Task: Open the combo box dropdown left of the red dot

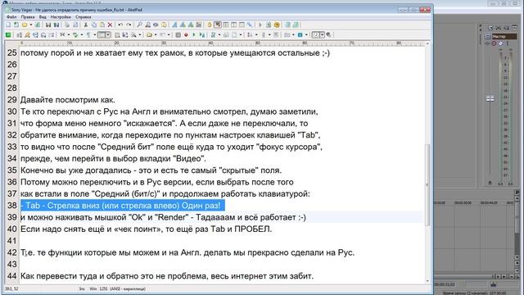Action: coord(108,34)
